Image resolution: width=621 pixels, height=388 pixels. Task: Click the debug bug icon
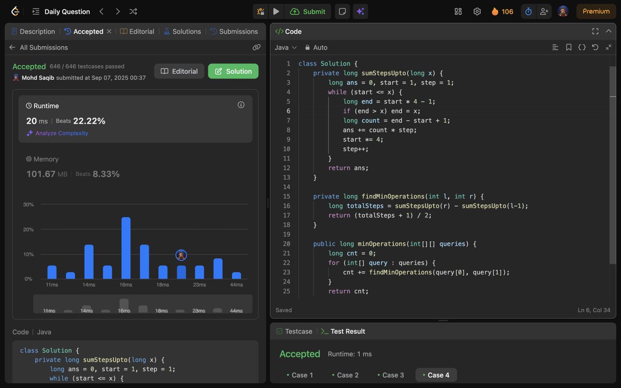point(260,11)
